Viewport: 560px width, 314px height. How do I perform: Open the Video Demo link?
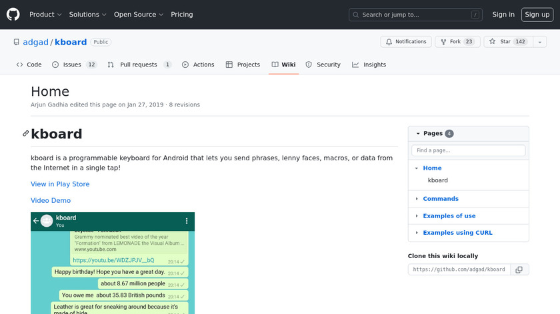[51, 200]
